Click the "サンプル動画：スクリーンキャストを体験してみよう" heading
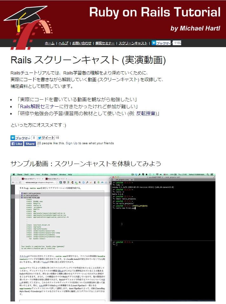The height and width of the screenshot is (304, 226). point(86,164)
